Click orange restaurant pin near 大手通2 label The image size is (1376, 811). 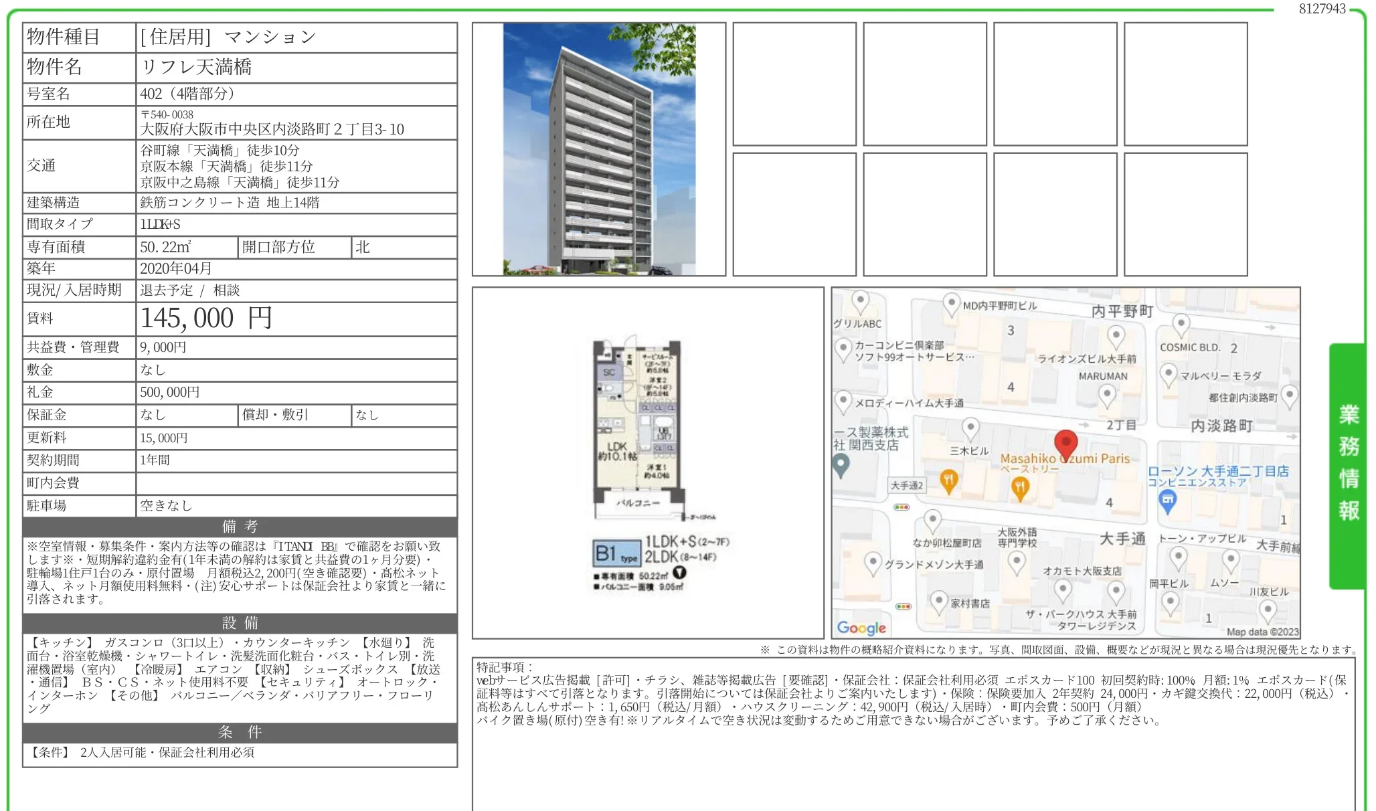pyautogui.click(x=948, y=480)
